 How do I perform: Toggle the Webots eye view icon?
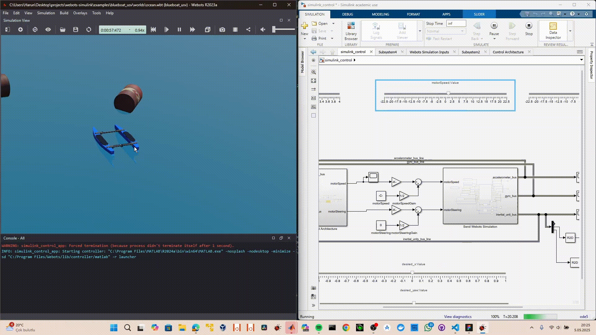pos(48,29)
